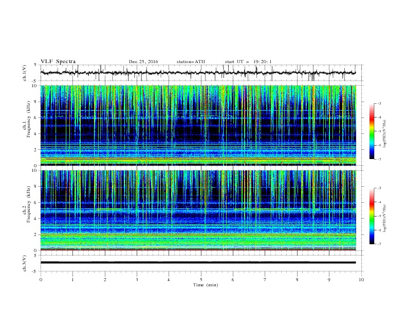407x314 pixels.
Task: Click the ch.3 voltage waveform trace
Action: click(198, 263)
